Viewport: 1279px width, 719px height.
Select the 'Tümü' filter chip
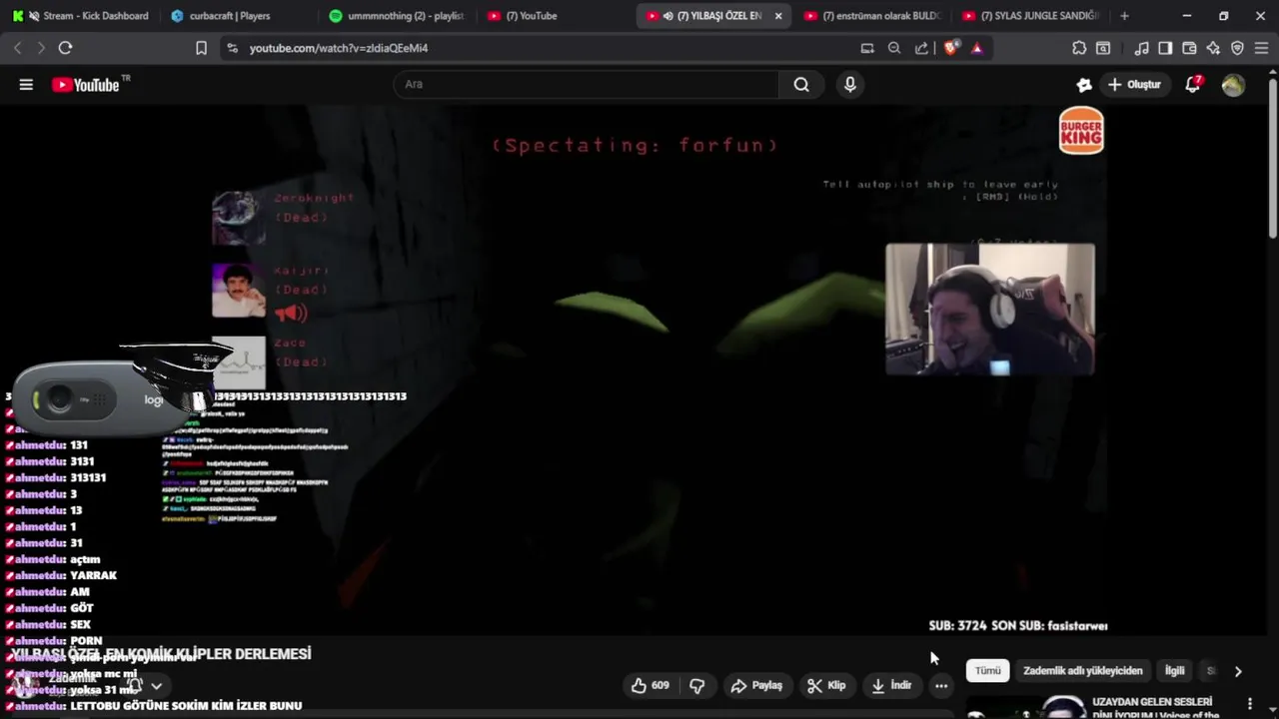987,671
